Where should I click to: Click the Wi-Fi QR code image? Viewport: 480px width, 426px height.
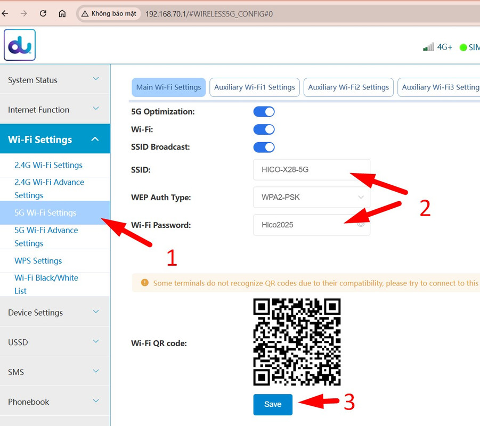[297, 342]
